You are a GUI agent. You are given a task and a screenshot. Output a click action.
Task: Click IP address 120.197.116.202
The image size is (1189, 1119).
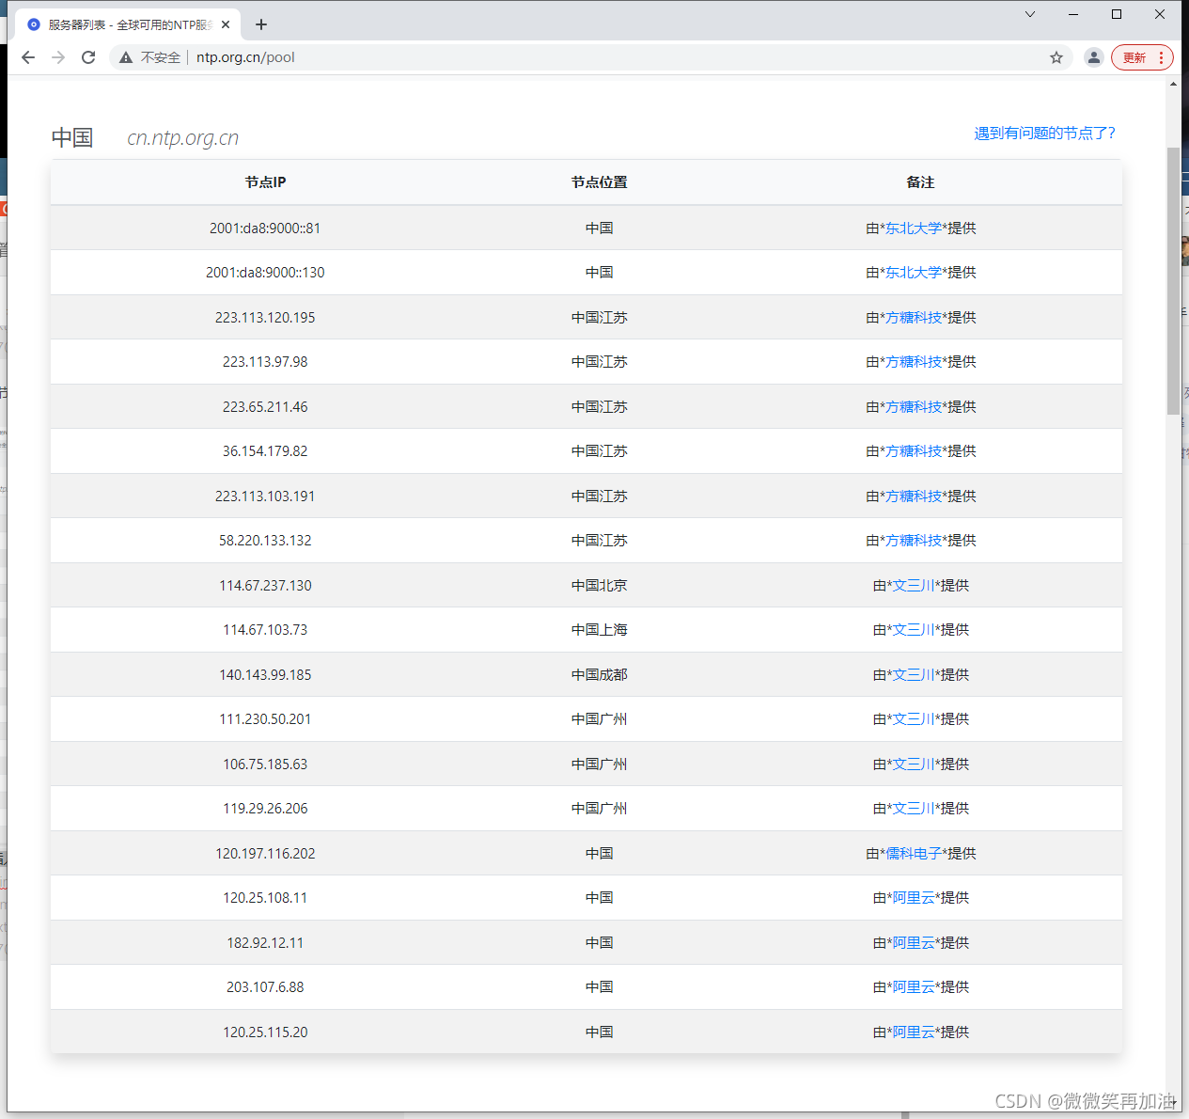[265, 853]
